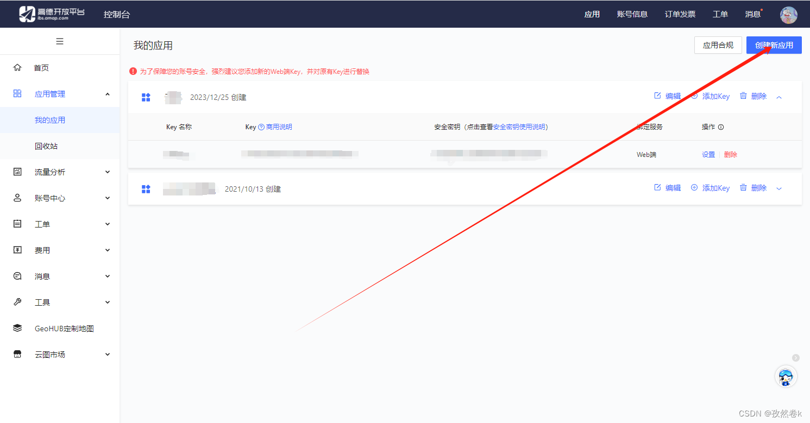Click the app grid icon of 2021/10/13 application
This screenshot has width=810, height=423.
[x=146, y=189]
